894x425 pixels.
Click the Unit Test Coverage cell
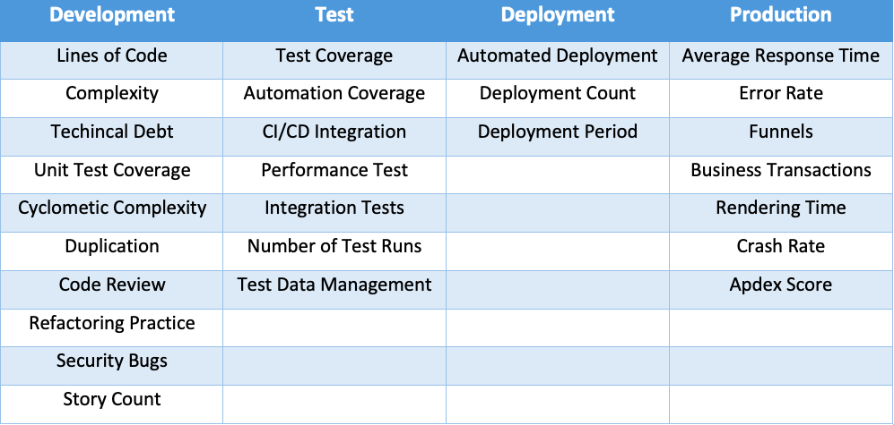coord(112,170)
